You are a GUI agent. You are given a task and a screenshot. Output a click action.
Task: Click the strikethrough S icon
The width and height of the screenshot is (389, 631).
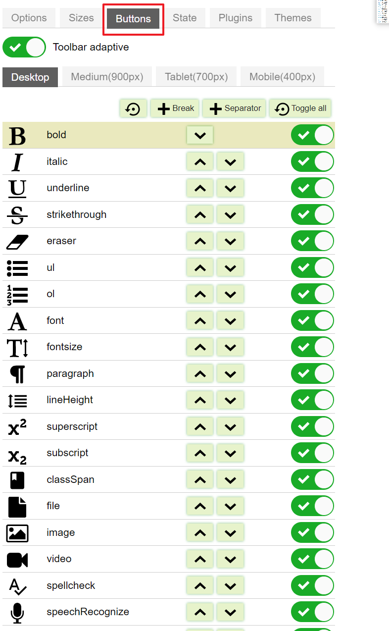point(16,214)
